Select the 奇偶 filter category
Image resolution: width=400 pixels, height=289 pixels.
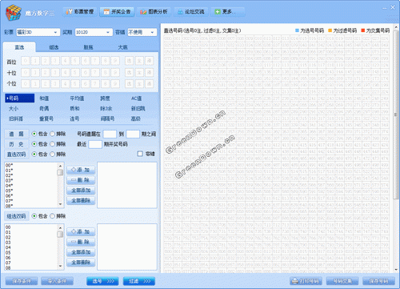pyautogui.click(x=44, y=108)
